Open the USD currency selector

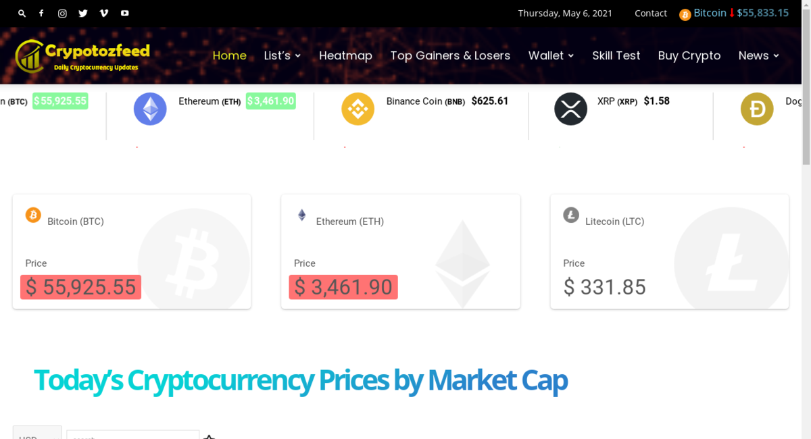point(37,434)
